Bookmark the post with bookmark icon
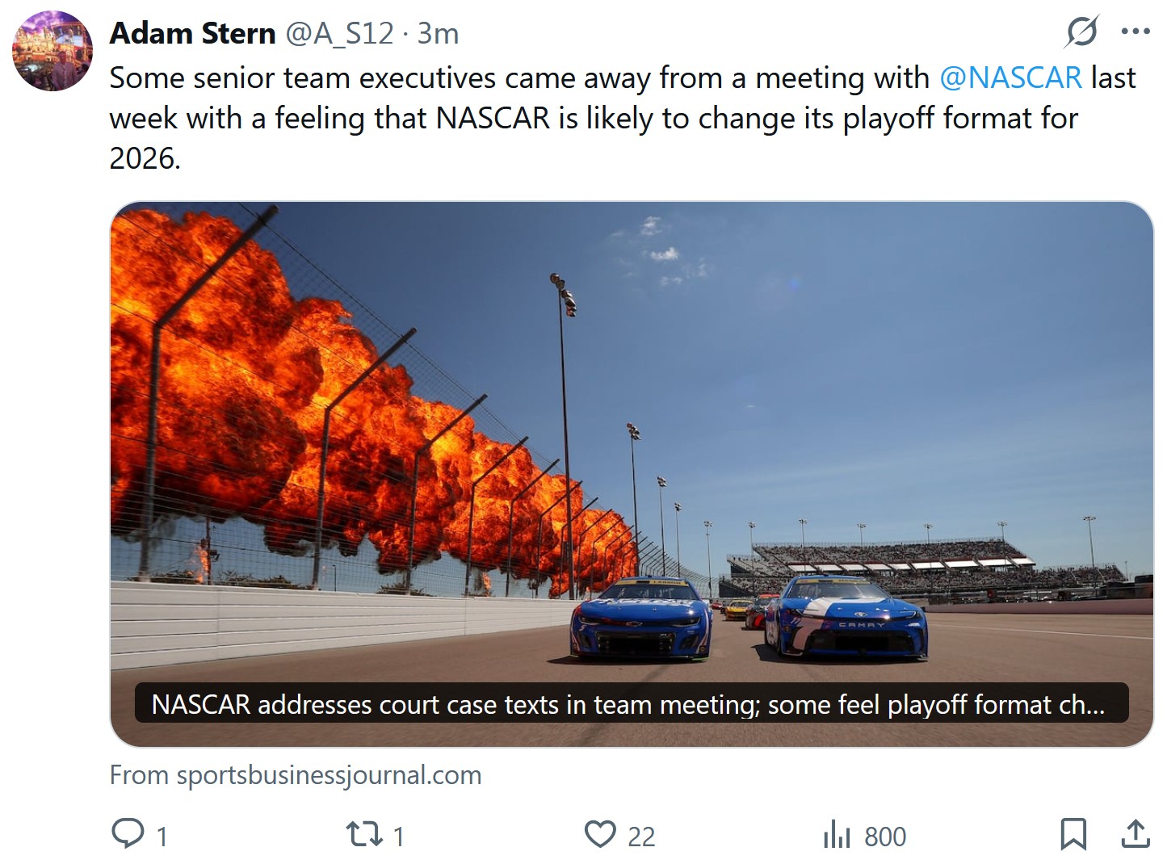 click(x=1073, y=834)
